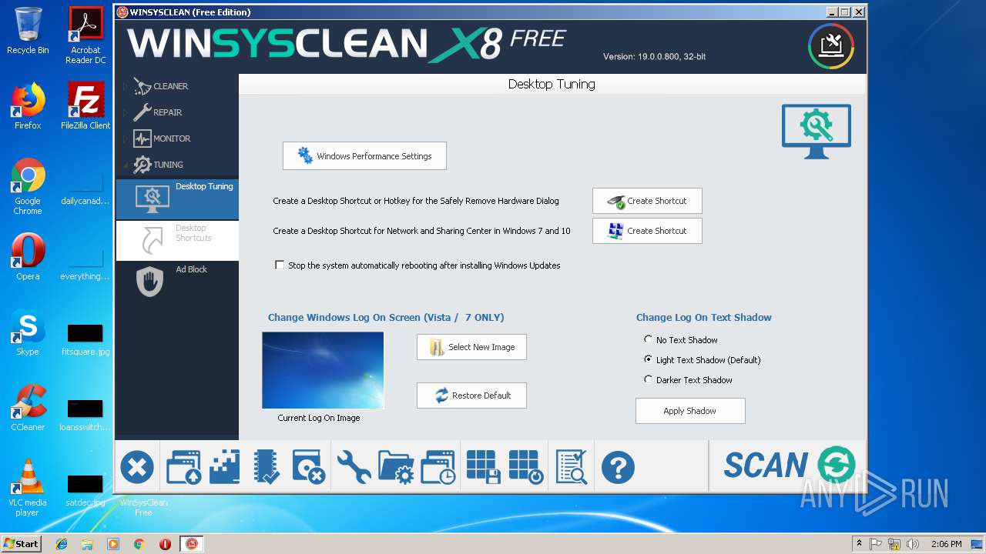Click Internet Explorer in the taskbar
This screenshot has width=986, height=554.
62,544
